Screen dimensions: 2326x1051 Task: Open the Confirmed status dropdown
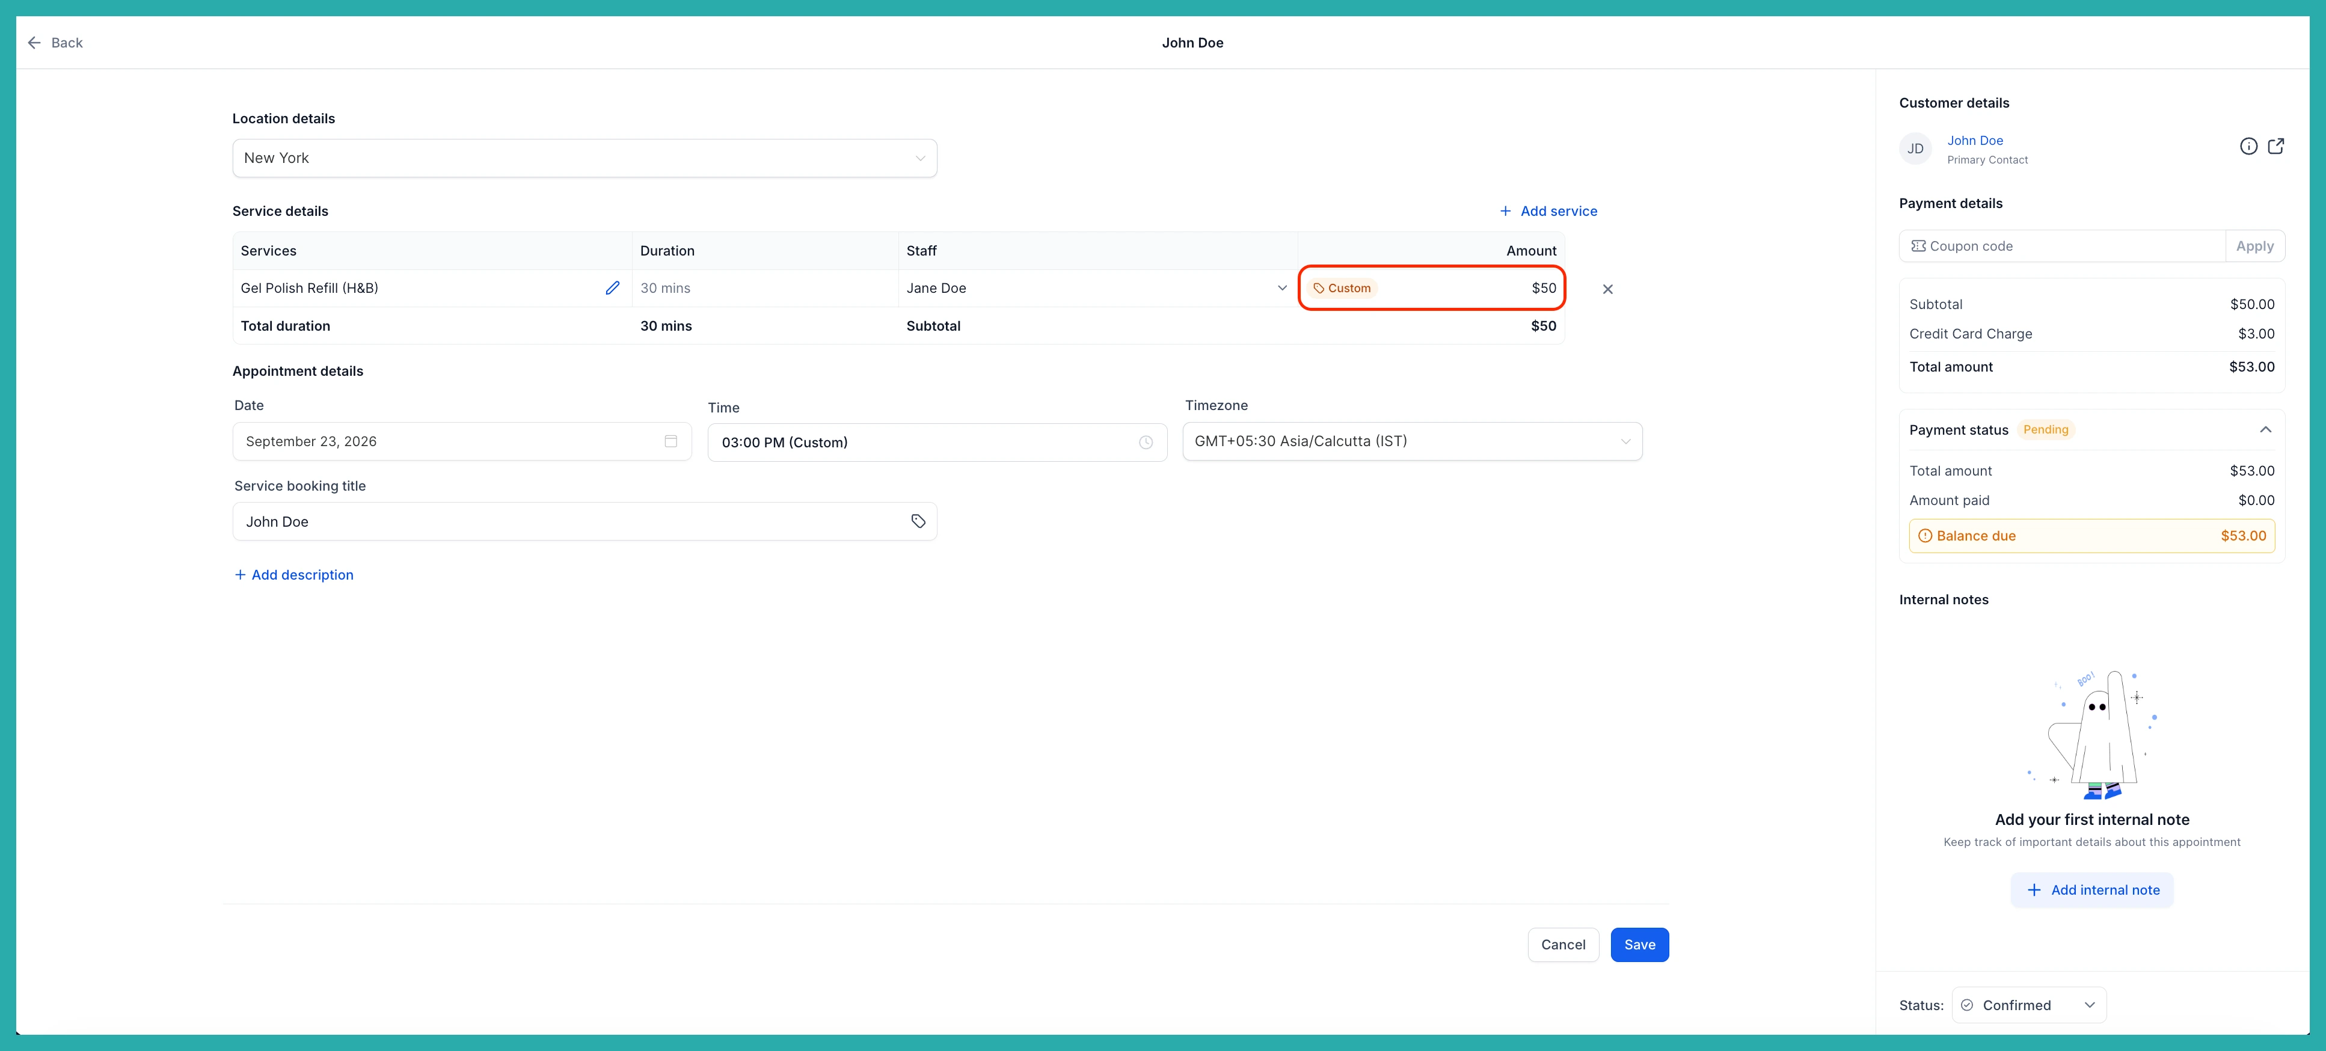click(2029, 1005)
